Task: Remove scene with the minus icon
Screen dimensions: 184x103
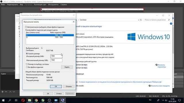Action: click(6, 92)
